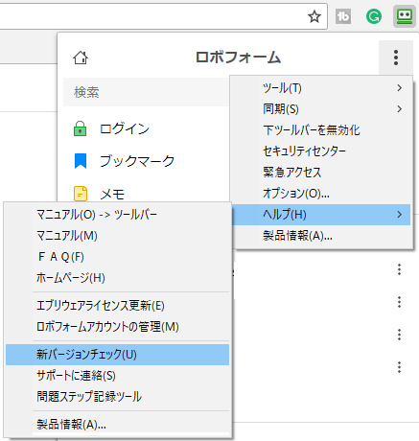This screenshot has height=441, width=419.
Task: Open マニュアル(O) -> ツールバー help entry
Action: (x=118, y=215)
